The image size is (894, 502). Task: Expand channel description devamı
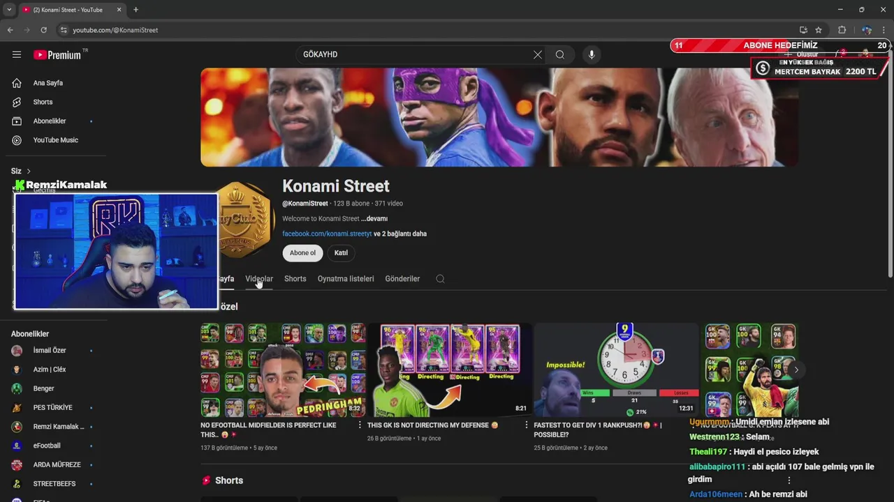374,219
